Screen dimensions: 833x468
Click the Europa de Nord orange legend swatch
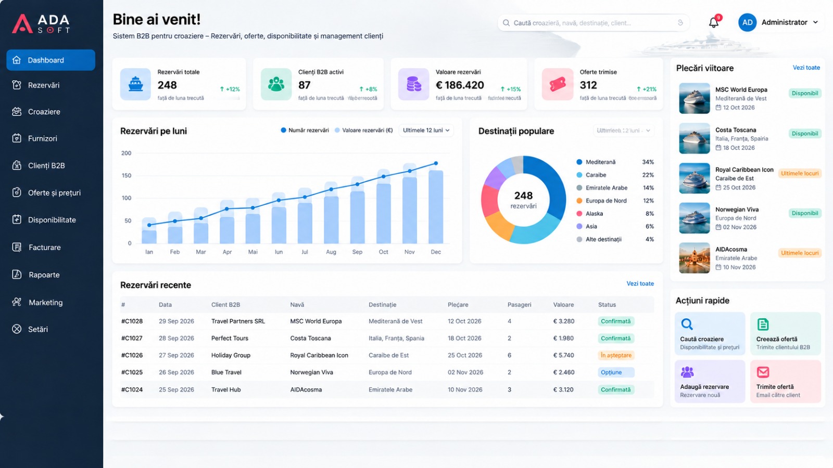(579, 201)
